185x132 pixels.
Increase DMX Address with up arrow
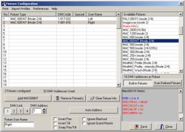coord(44,109)
